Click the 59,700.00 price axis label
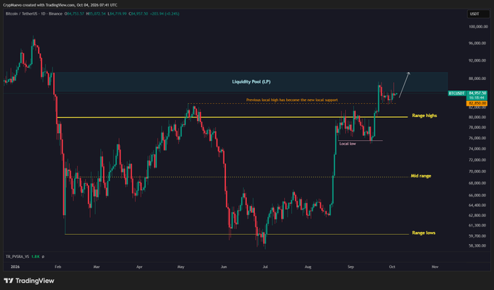The width and height of the screenshot is (494, 290). tap(478, 236)
